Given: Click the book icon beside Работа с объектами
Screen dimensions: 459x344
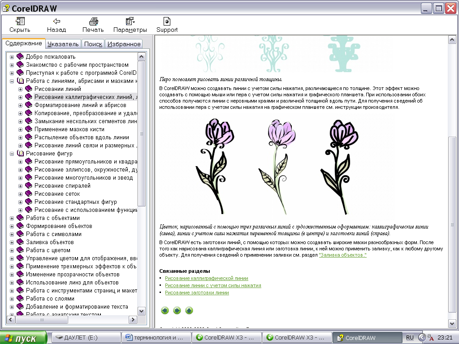Looking at the screenshot, I should point(20,218).
